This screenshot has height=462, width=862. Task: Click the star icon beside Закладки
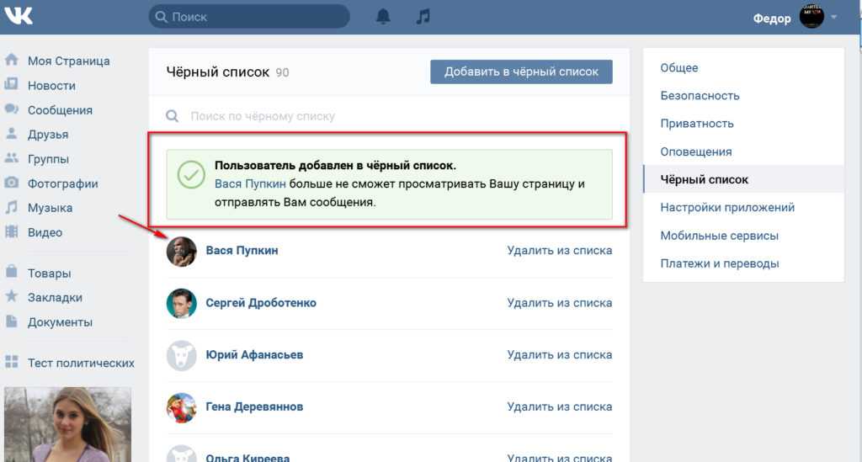(12, 297)
